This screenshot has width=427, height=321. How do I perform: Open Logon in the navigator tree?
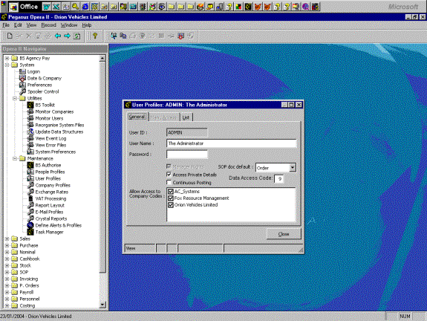[x=33, y=71]
